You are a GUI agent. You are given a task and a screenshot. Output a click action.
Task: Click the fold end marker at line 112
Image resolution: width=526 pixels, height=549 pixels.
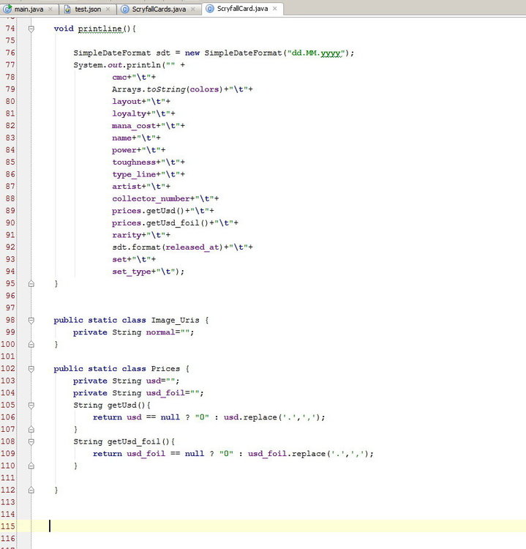[31, 490]
